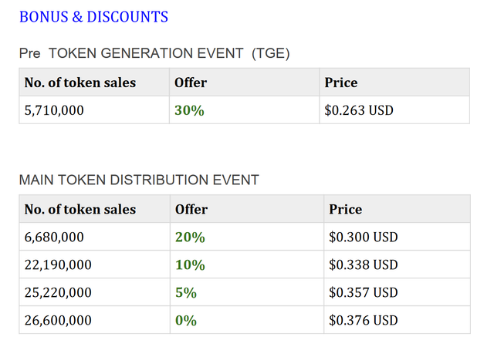Click the Price header in the main event table

click(345, 209)
